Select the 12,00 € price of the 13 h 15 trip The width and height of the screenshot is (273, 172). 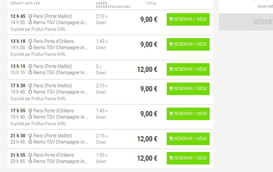(x=147, y=69)
